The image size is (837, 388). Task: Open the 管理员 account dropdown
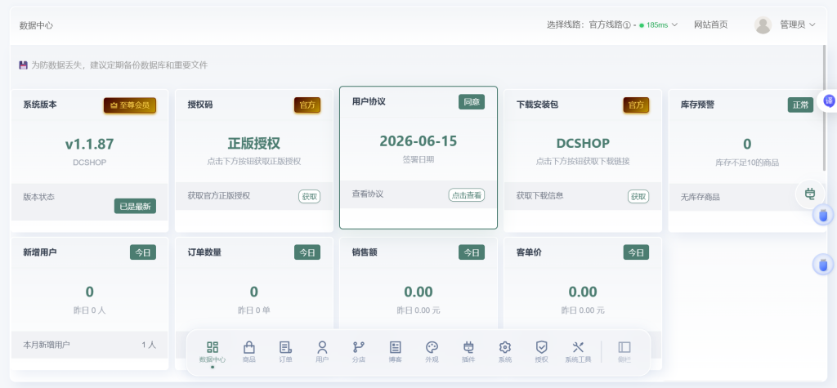click(798, 25)
